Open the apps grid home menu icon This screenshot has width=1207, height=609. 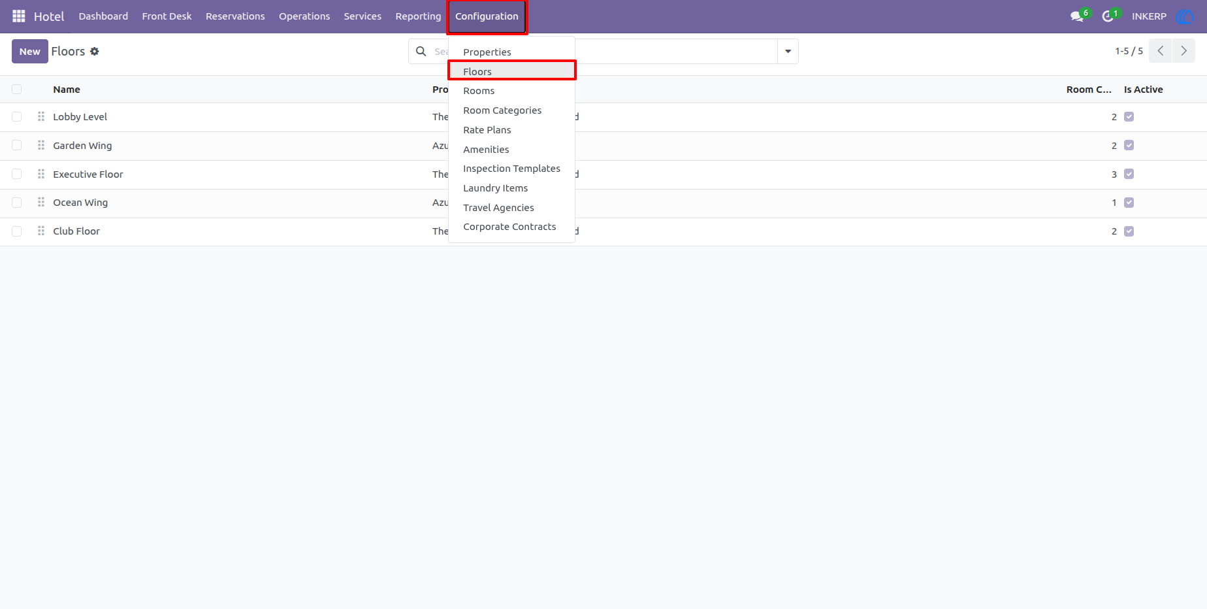[x=19, y=16]
